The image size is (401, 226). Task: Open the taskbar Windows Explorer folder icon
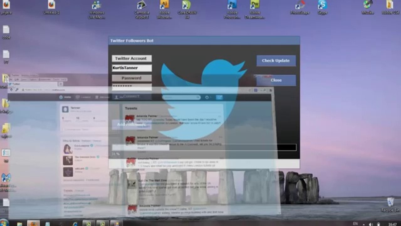point(20,224)
